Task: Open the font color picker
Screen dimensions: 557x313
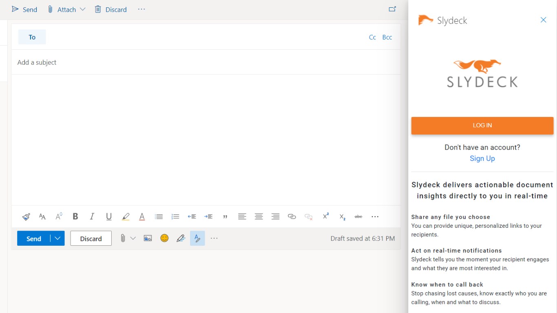Action: pyautogui.click(x=142, y=217)
